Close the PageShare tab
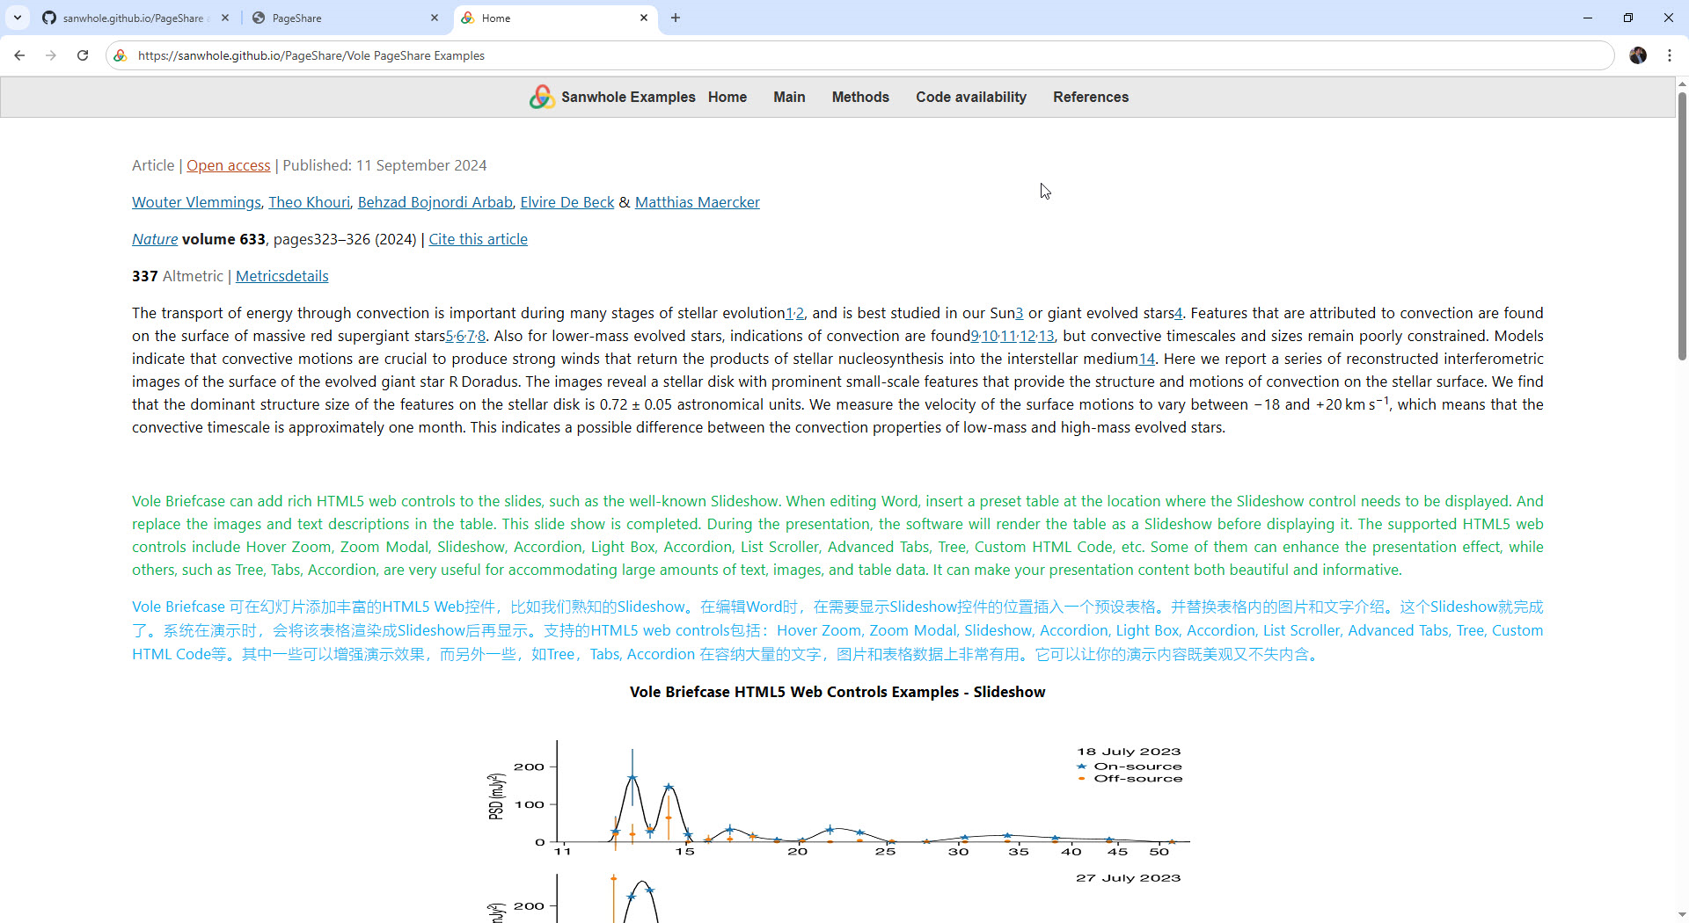The width and height of the screenshot is (1689, 923). click(435, 18)
